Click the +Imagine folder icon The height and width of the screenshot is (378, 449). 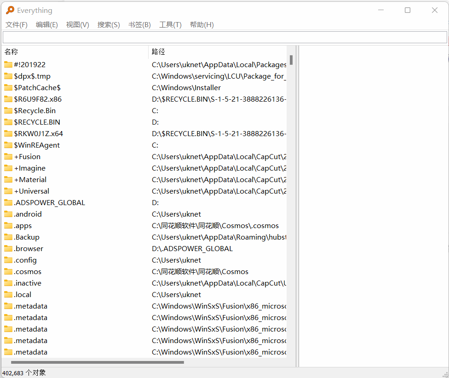(8, 168)
